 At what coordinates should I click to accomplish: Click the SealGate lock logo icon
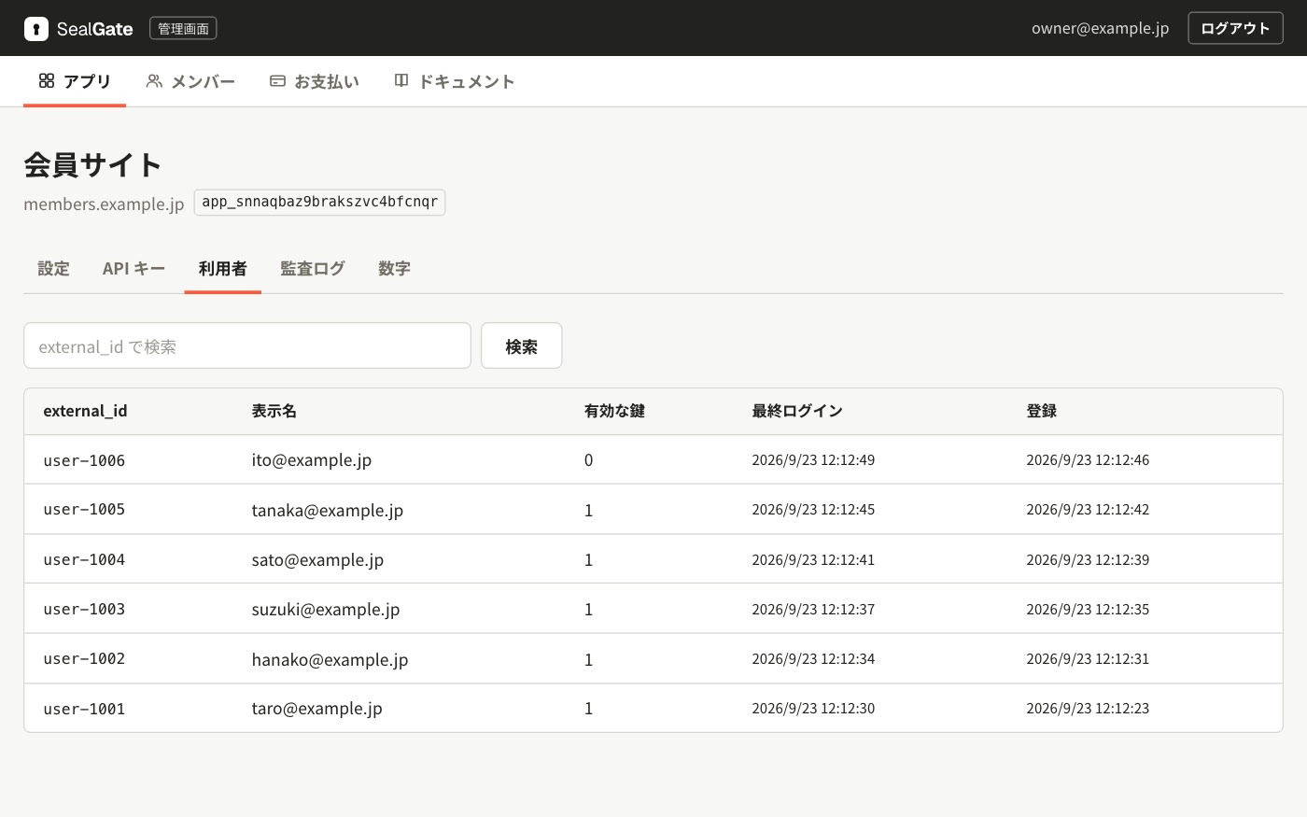click(36, 29)
